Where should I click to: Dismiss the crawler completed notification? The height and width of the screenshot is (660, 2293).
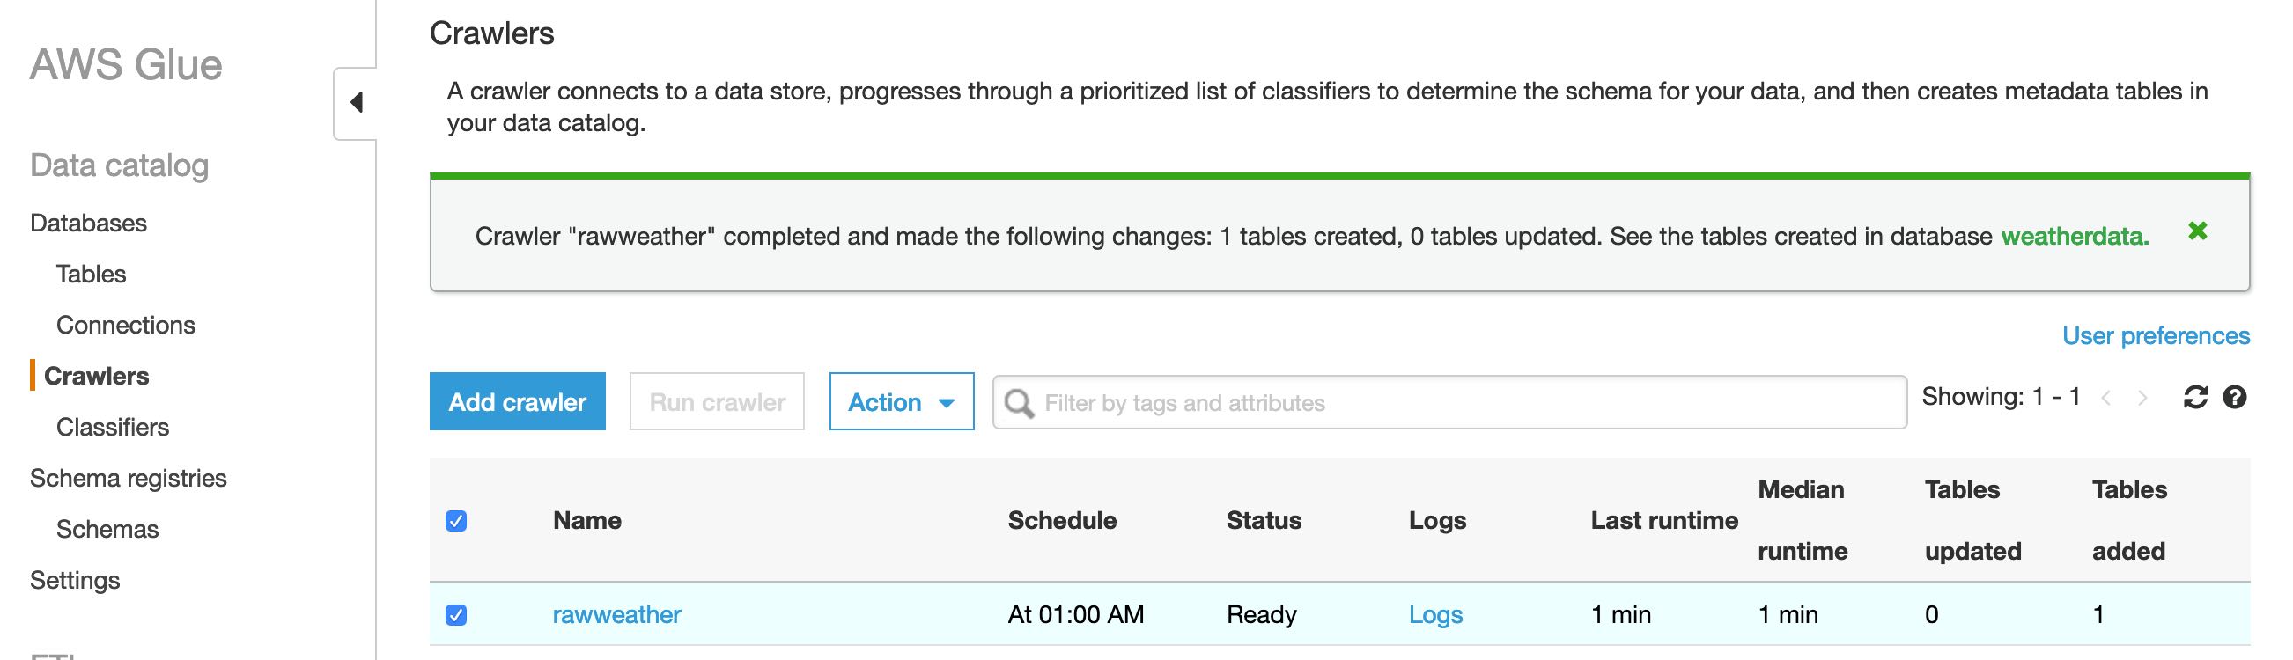click(x=2197, y=231)
